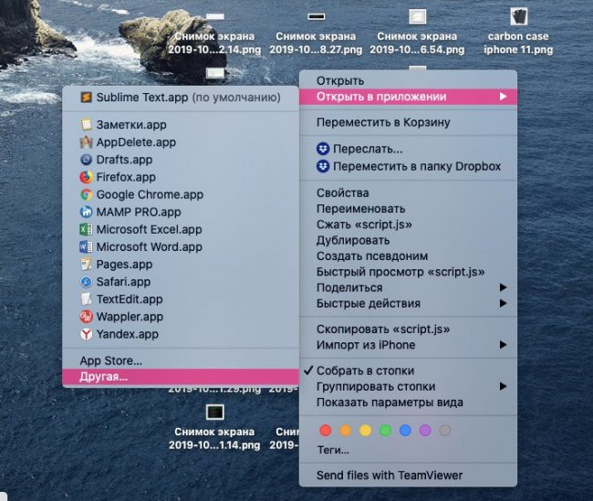Pick the Microsoft Word app icon
This screenshot has height=501, width=593.
coord(86,246)
